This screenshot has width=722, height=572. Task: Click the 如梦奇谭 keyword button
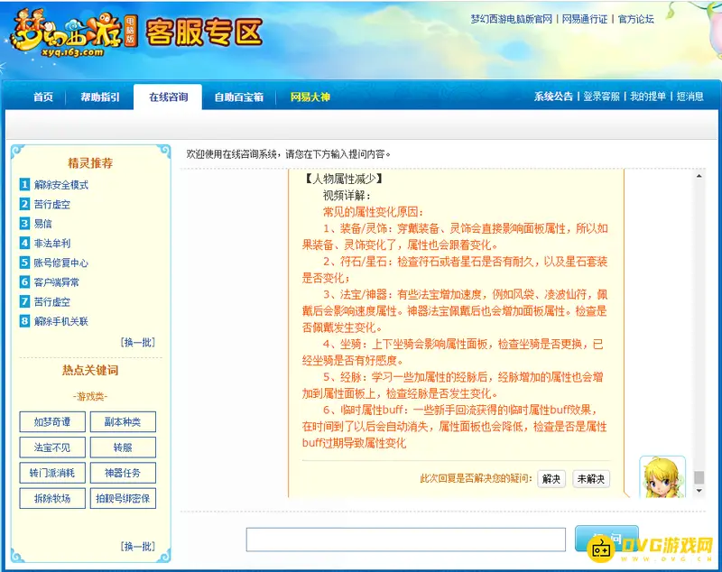pos(52,421)
